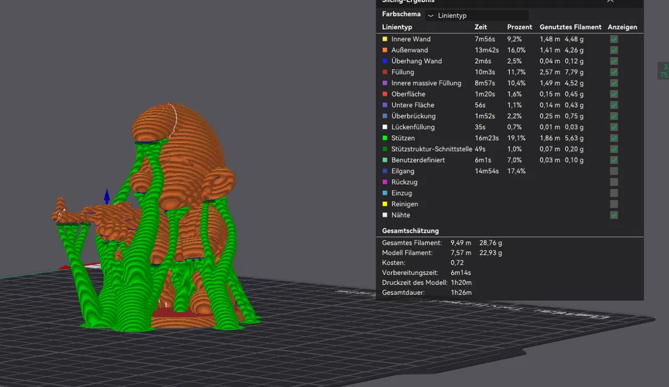The image size is (669, 387).
Task: Click the Kosten value 0,72
Action: pyautogui.click(x=457, y=263)
